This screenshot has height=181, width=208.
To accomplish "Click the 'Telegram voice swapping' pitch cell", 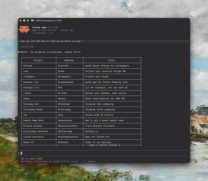I will 100,109.
